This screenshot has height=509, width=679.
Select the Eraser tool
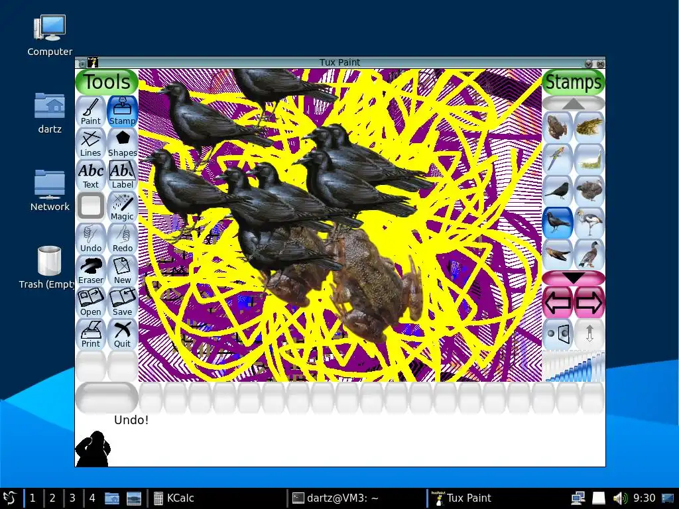point(90,270)
